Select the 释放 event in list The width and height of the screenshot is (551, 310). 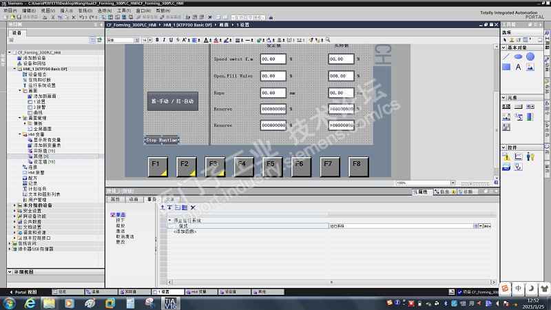pos(120,226)
